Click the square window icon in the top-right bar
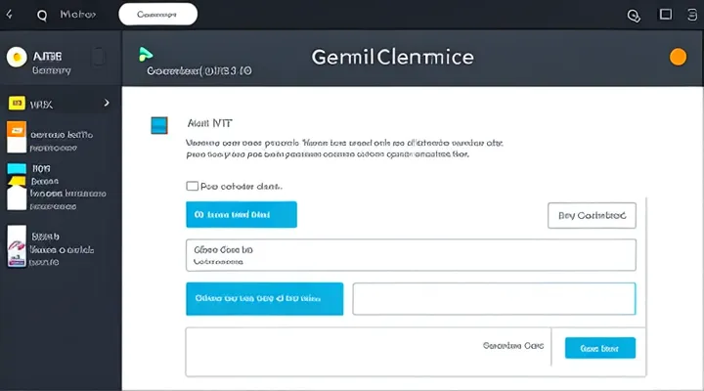Viewport: 704px width, 391px height. click(x=666, y=15)
